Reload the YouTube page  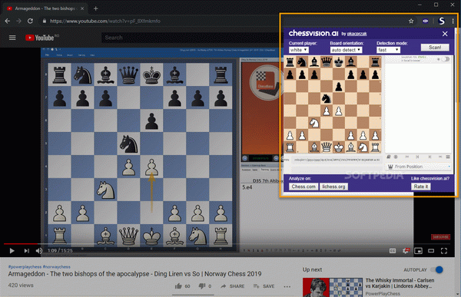[x=30, y=21]
